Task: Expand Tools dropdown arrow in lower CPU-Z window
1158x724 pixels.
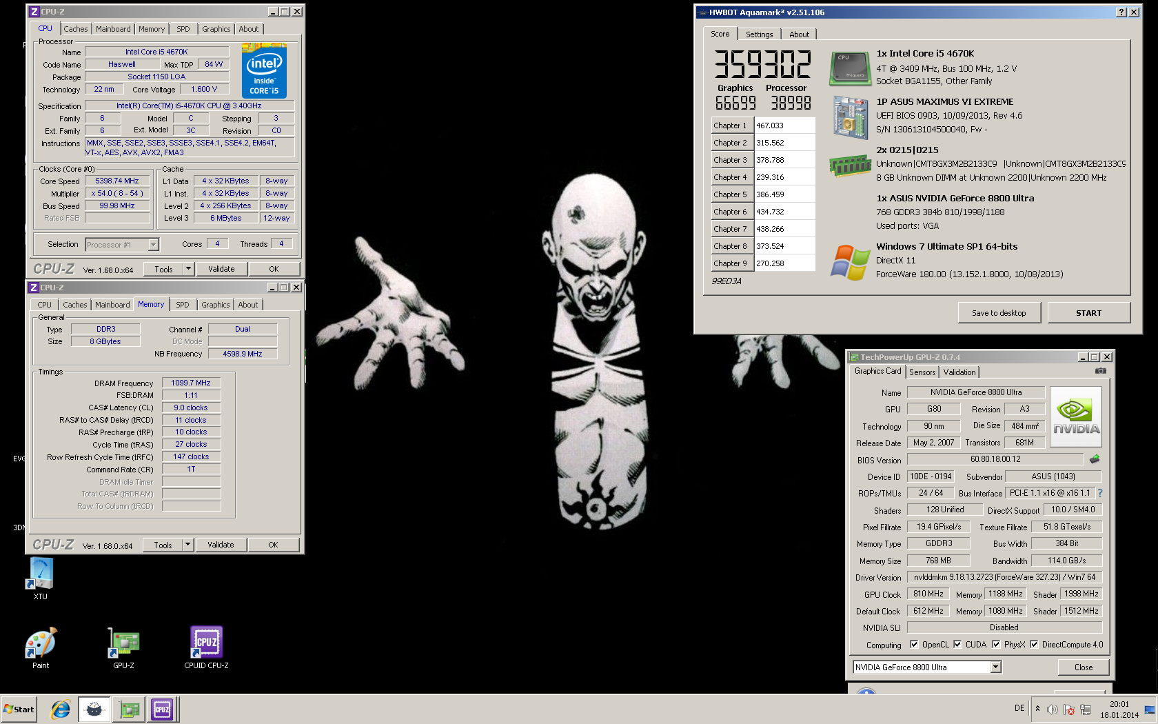Action: click(187, 545)
